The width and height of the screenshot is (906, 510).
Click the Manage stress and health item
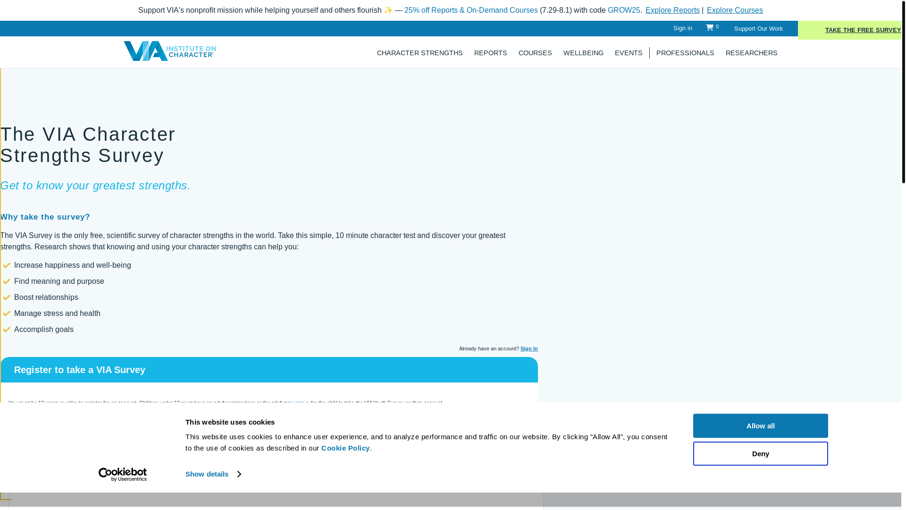[57, 314]
